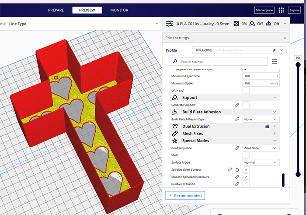Image resolution: width=306 pixels, height=215 pixels.
Task: Uncheck Smooth Spiralized Contours
Action: click(x=246, y=177)
